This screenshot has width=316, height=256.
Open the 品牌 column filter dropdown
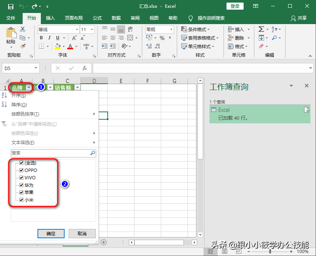tap(29, 87)
